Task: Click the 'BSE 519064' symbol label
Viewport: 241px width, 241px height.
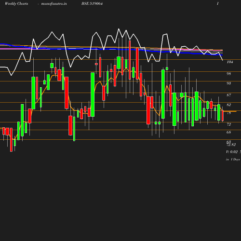Action: pos(92,3)
